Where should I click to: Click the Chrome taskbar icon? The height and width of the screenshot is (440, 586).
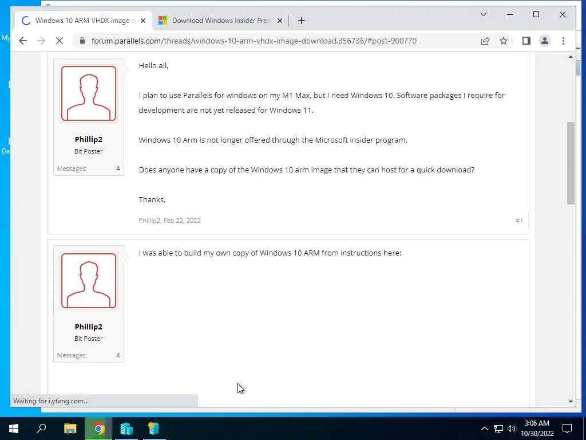coord(98,429)
